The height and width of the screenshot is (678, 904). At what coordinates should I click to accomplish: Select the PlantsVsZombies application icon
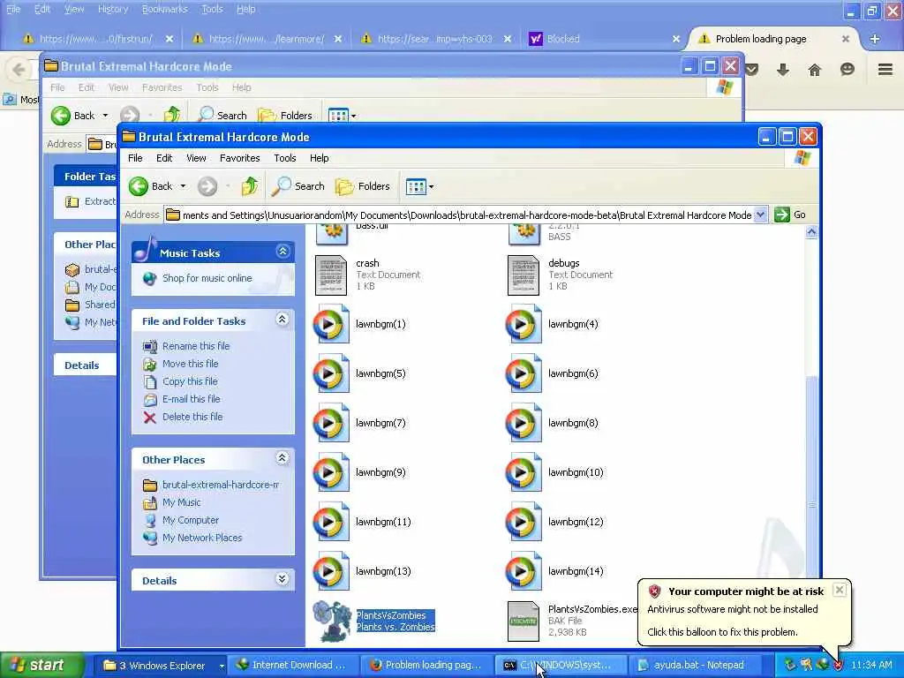tap(332, 621)
